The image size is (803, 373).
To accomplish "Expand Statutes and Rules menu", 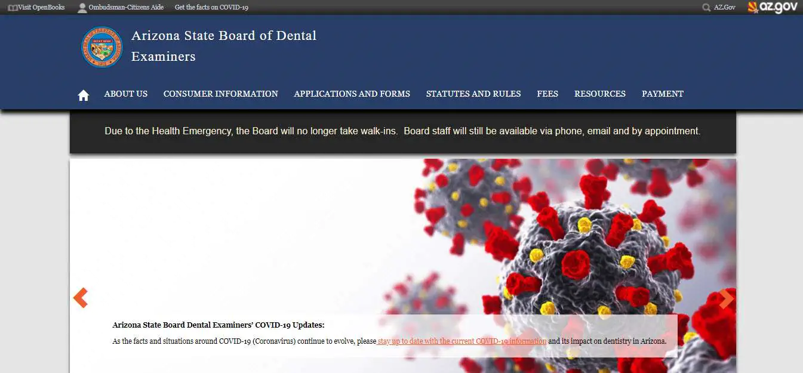I will pyautogui.click(x=473, y=94).
